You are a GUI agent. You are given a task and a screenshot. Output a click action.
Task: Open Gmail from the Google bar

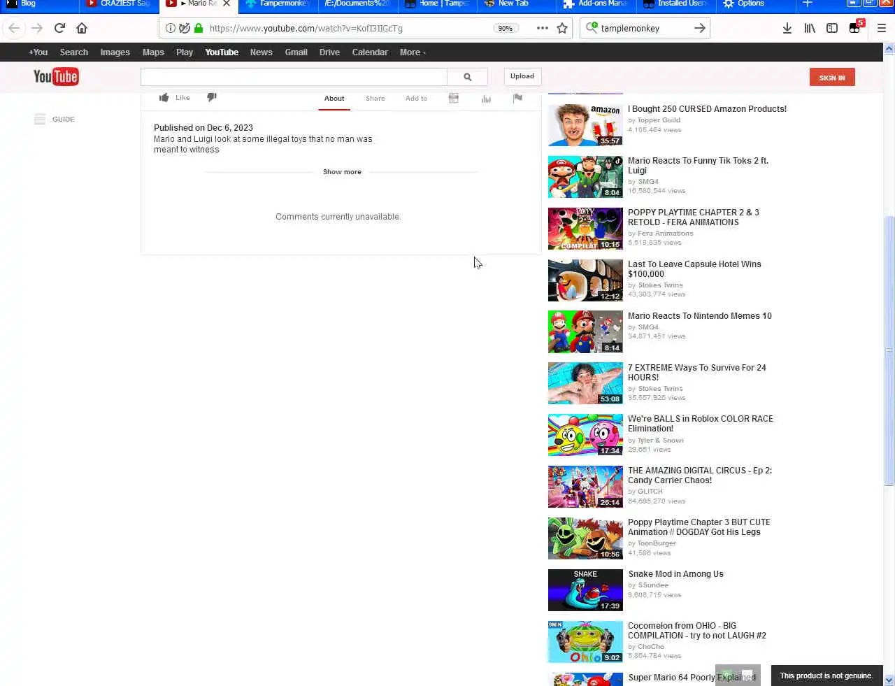[296, 52]
